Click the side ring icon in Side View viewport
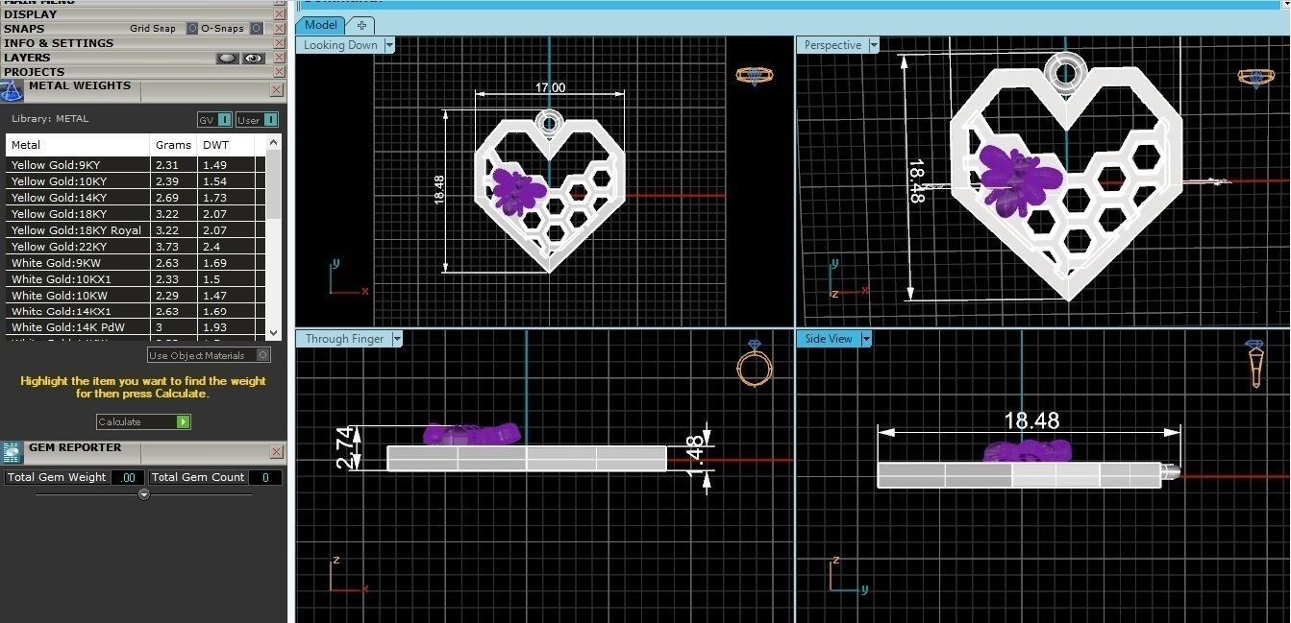 (1255, 363)
